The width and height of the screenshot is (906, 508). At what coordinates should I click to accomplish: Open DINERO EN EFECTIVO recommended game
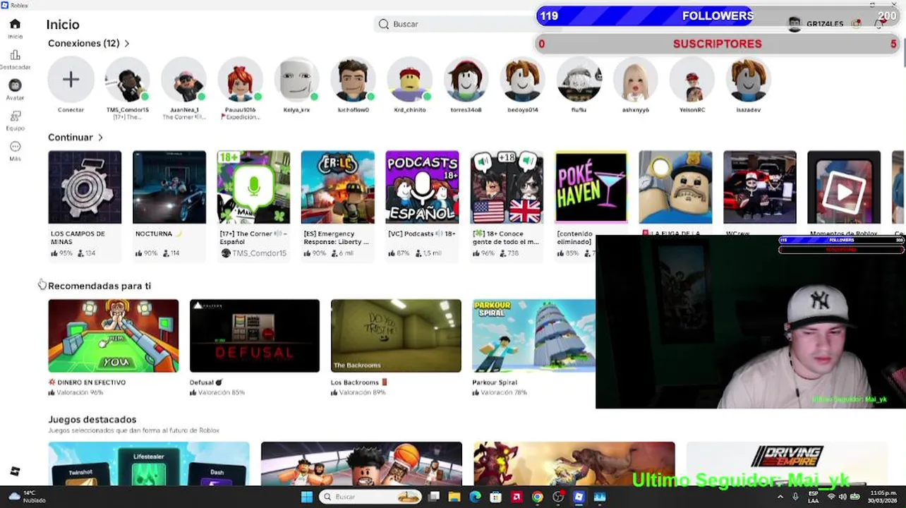pyautogui.click(x=114, y=336)
